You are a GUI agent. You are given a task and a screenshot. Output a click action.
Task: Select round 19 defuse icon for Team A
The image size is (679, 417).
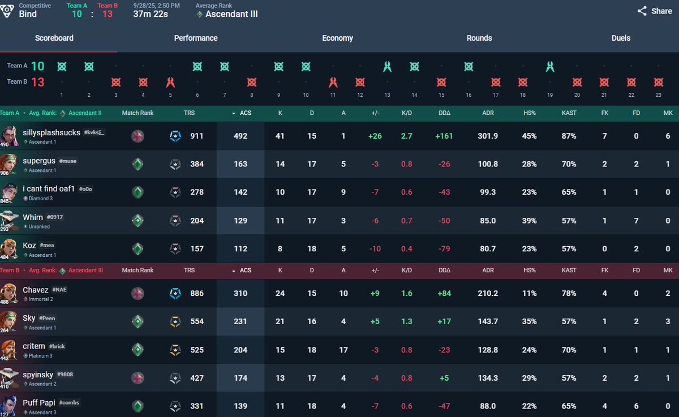550,67
